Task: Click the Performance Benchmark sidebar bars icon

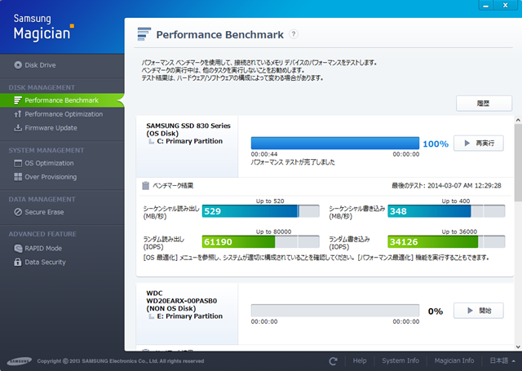Action: tap(18, 100)
